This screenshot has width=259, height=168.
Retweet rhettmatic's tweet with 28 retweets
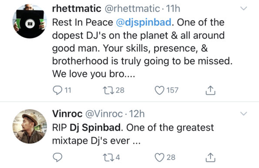click(x=108, y=90)
